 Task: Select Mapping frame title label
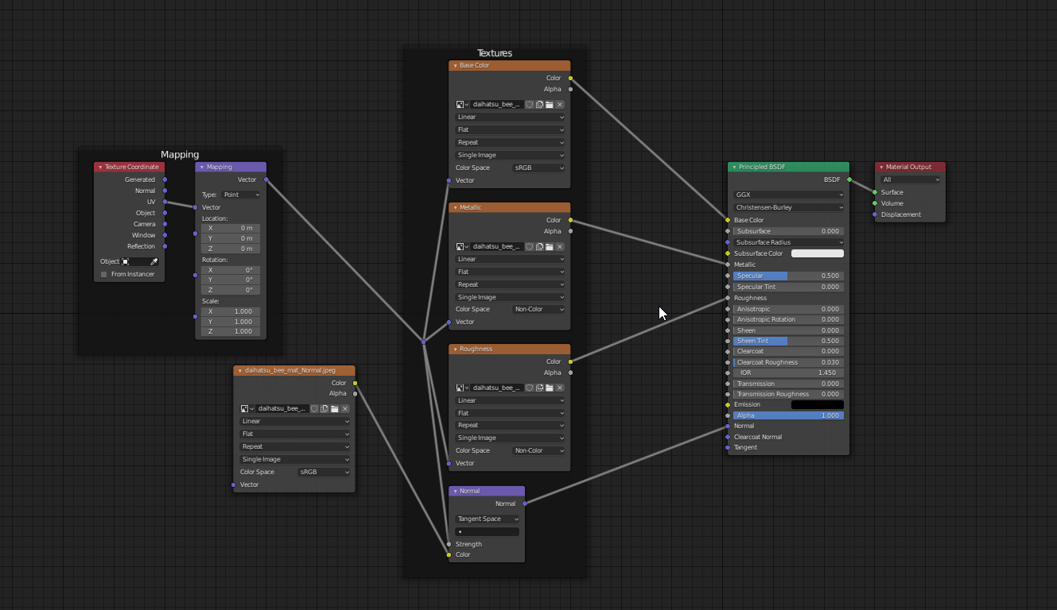pyautogui.click(x=180, y=155)
